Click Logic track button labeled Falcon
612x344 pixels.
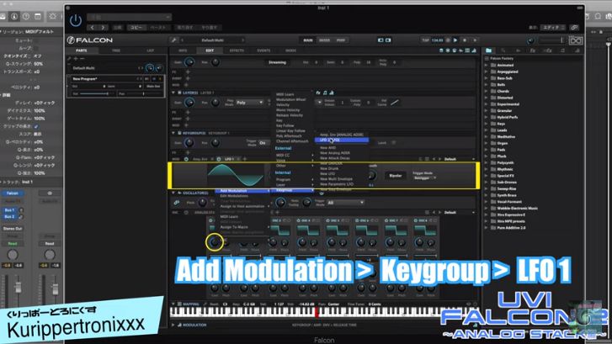[13, 193]
